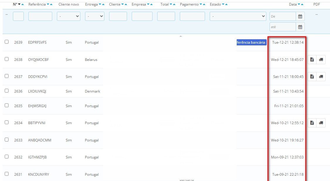Click the 'até' end date field
330x181 pixels.
coord(283,27)
